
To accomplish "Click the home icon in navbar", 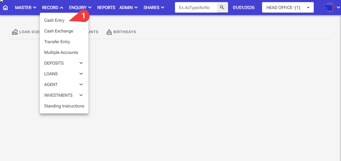I will click(5, 7).
